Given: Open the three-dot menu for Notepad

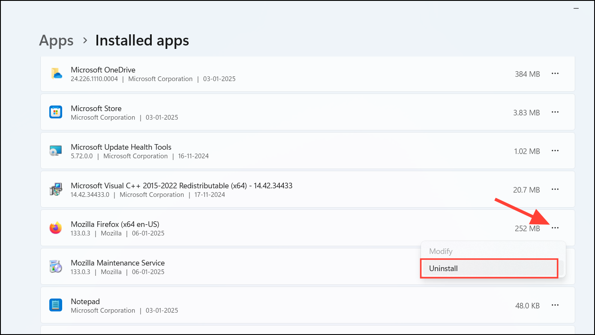Looking at the screenshot, I should pos(555,305).
